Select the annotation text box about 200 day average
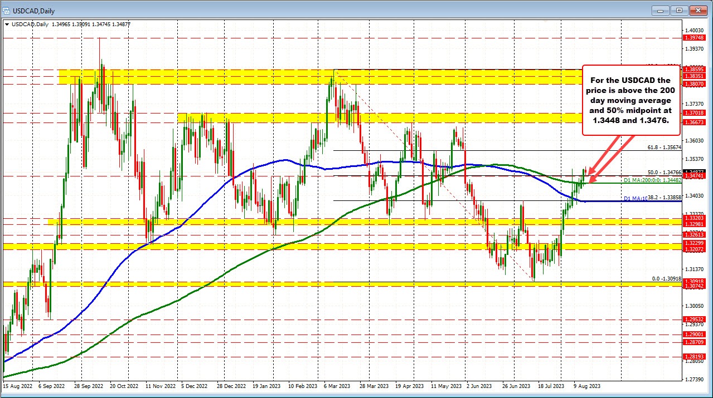The height and width of the screenshot is (398, 713). tap(630, 100)
